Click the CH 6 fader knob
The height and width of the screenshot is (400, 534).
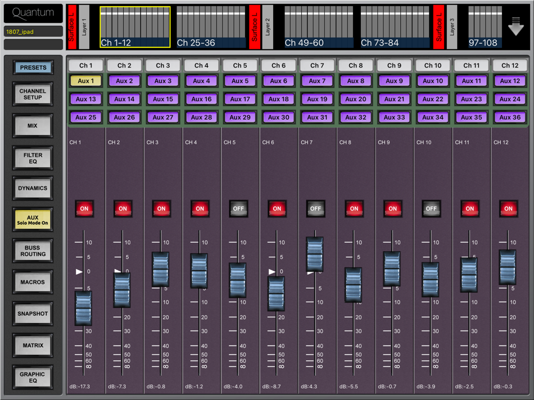(x=276, y=293)
